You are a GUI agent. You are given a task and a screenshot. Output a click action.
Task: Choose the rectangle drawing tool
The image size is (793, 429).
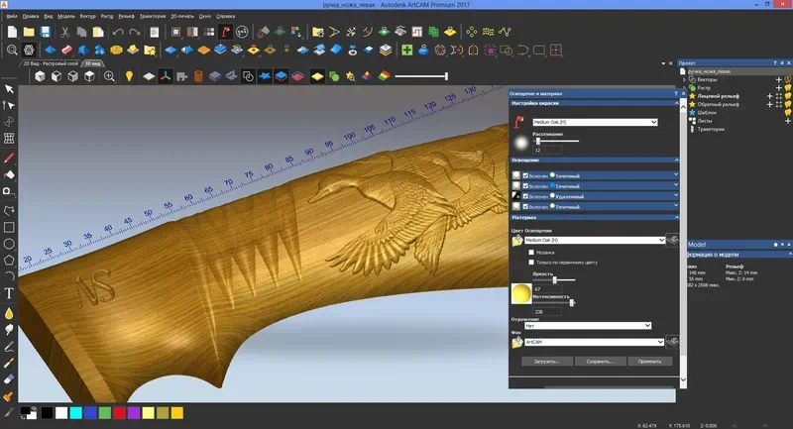point(9,226)
